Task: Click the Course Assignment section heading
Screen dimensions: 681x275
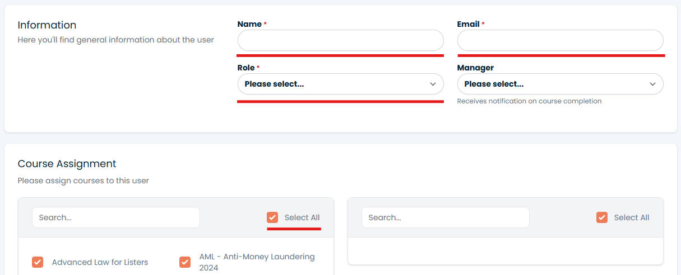Action: 67,164
